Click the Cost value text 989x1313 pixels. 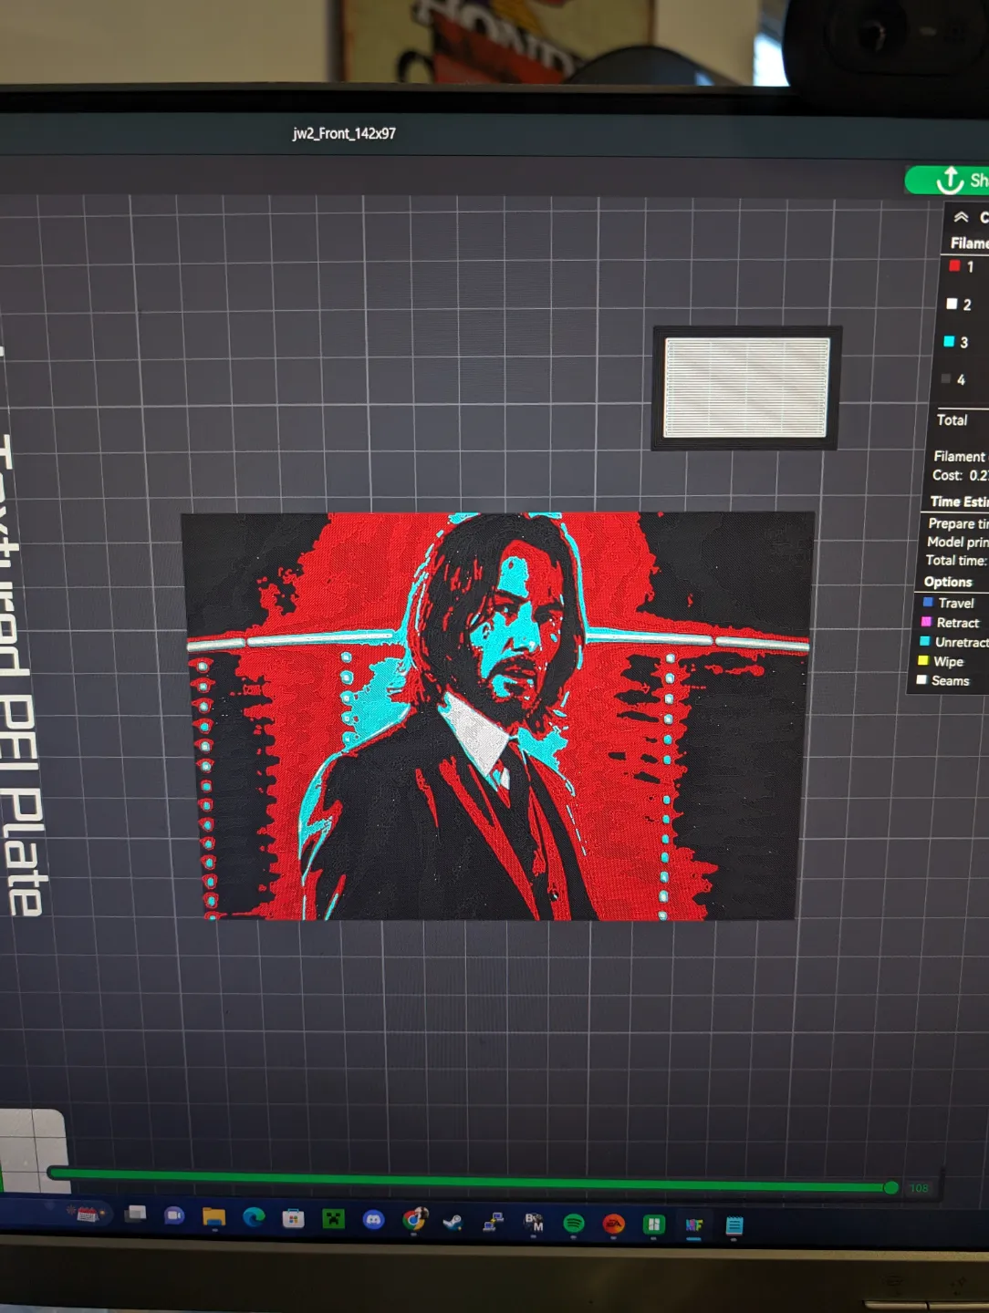tap(978, 476)
